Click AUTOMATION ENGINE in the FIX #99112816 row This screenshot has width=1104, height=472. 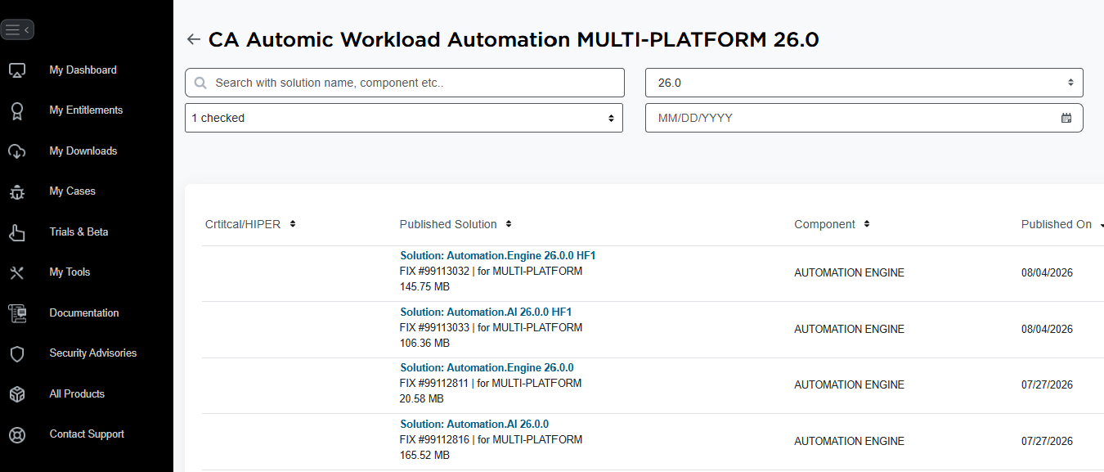coord(849,442)
